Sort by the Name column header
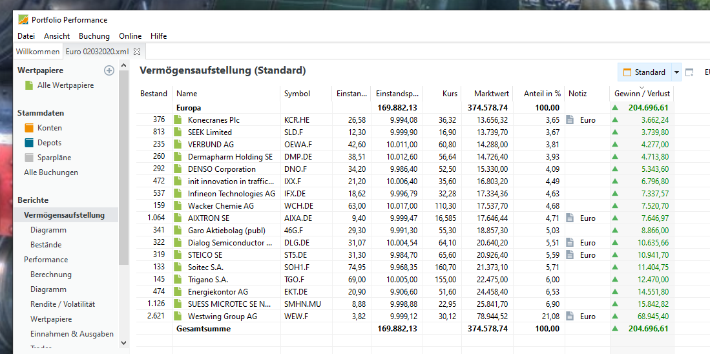This screenshot has height=354, width=710. (x=226, y=94)
